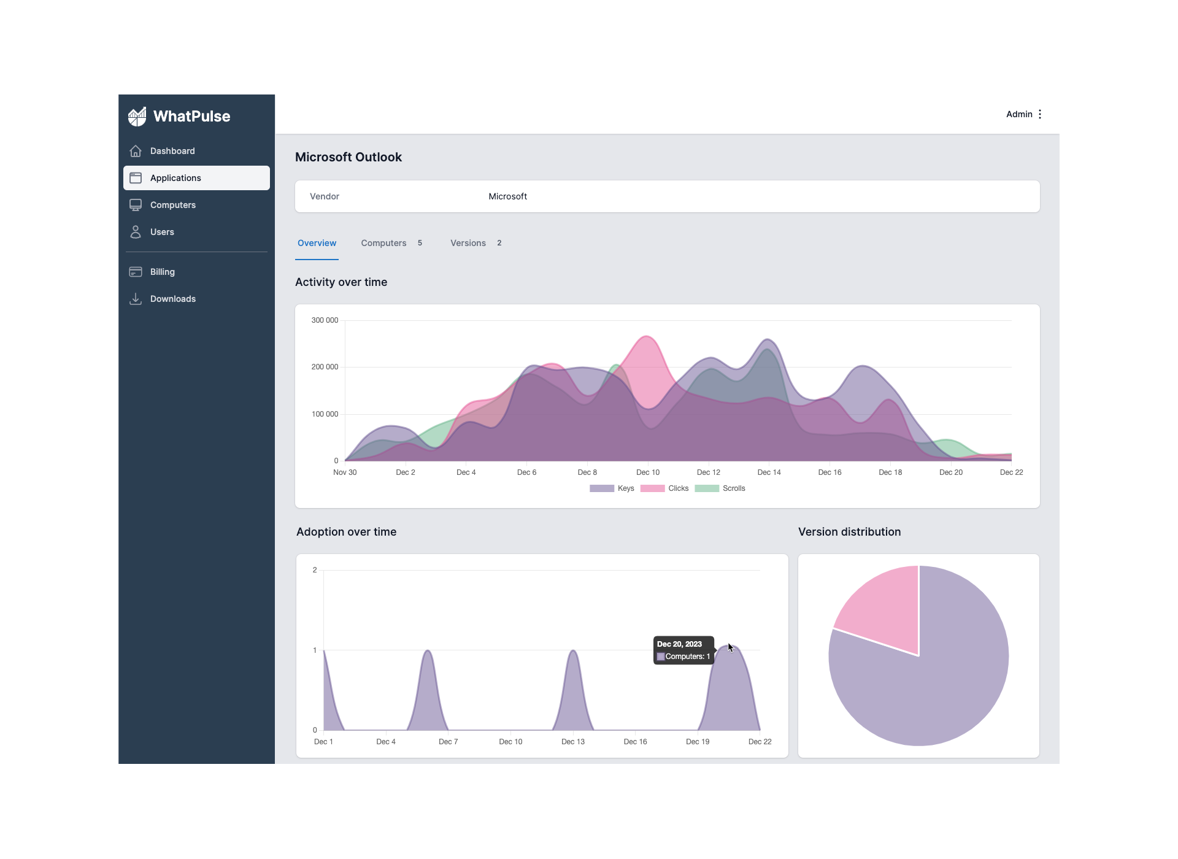Open the Dashboard home icon
1178x859 pixels.
[136, 150]
